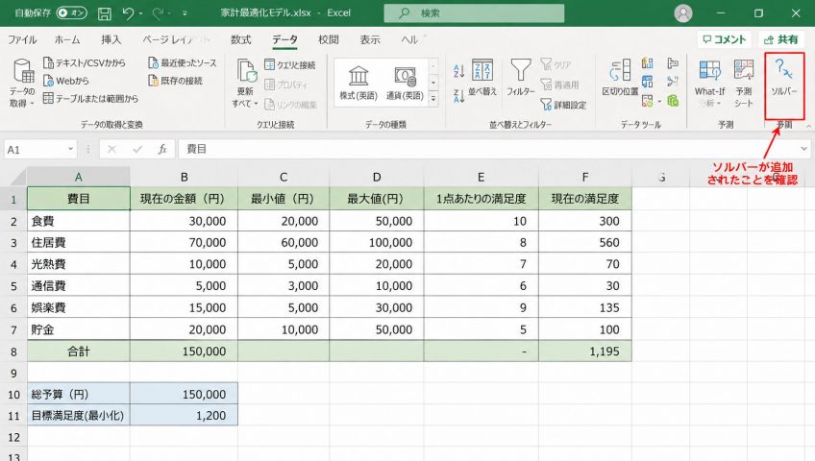Select the Stocks (株式) data type
Image resolution: width=815 pixels, height=461 pixels.
[x=358, y=82]
